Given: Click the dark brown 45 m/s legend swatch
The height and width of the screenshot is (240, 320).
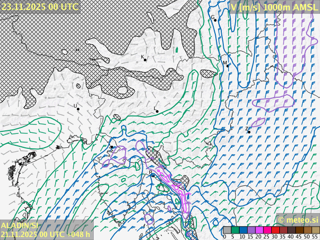Looking at the screenshot, I should coord(299,230).
